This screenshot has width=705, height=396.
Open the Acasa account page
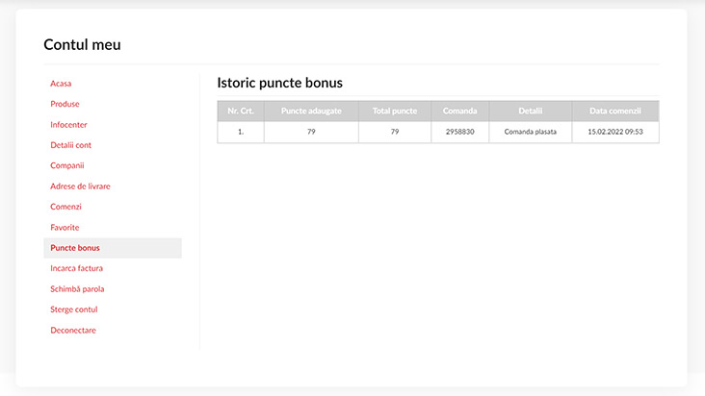(61, 84)
